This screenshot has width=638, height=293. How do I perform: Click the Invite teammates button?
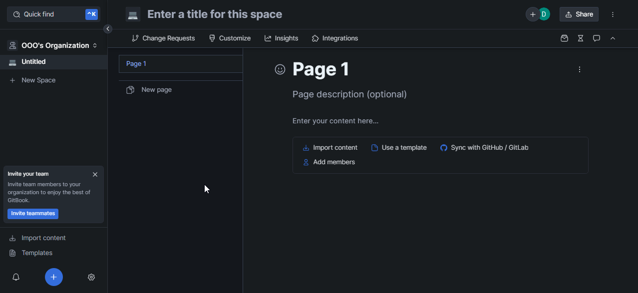coord(33,214)
